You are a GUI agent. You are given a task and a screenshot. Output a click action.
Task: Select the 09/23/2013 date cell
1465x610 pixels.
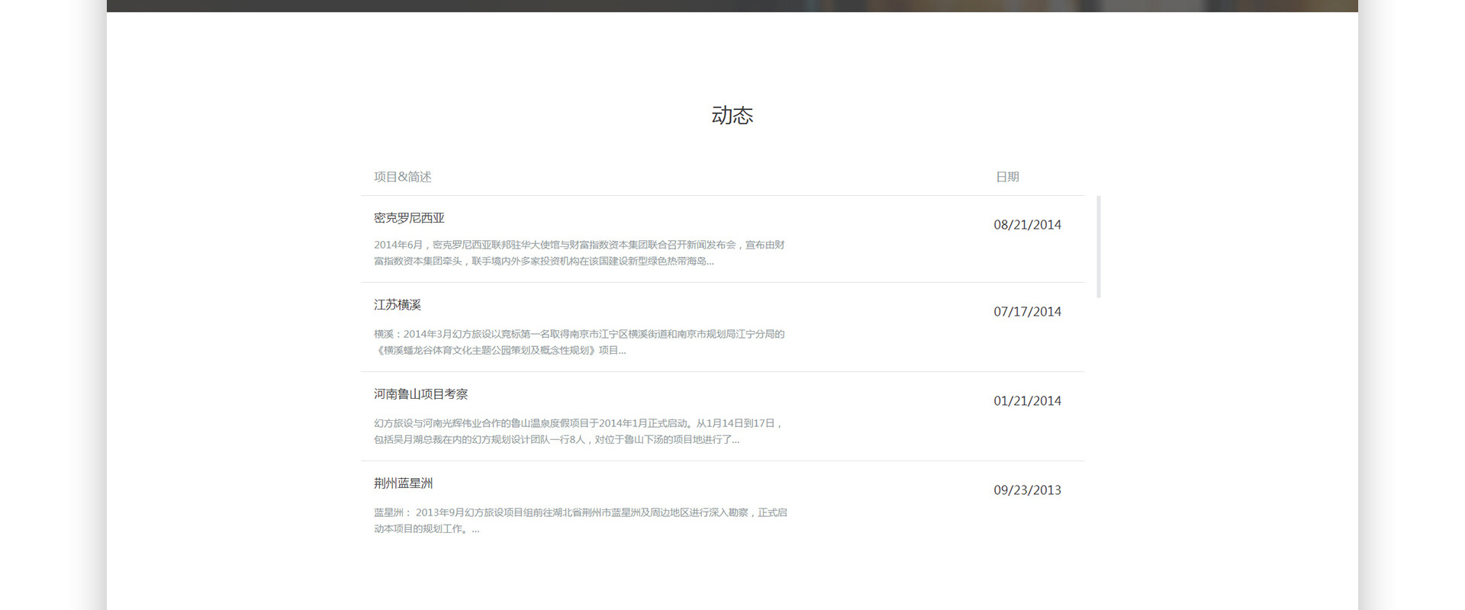coord(1027,490)
